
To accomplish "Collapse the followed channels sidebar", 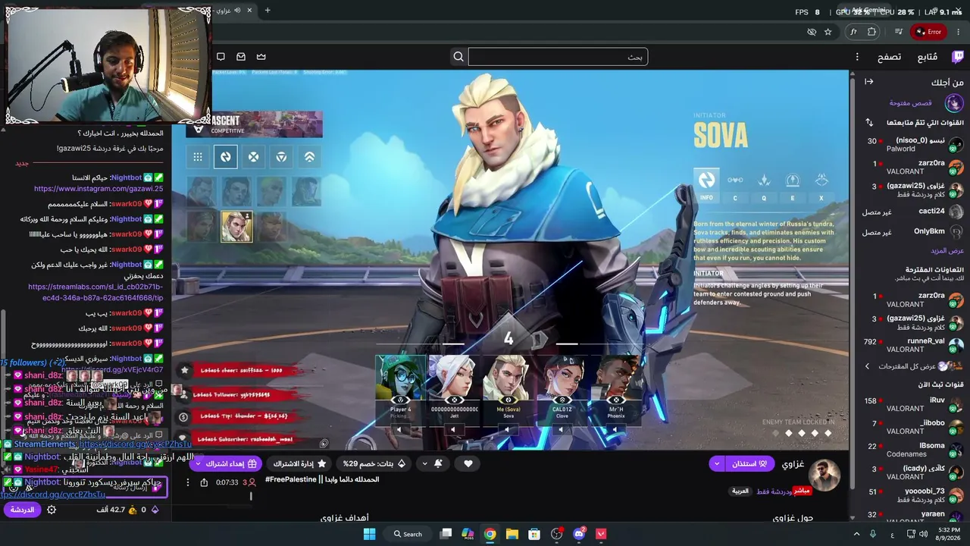I will [869, 82].
